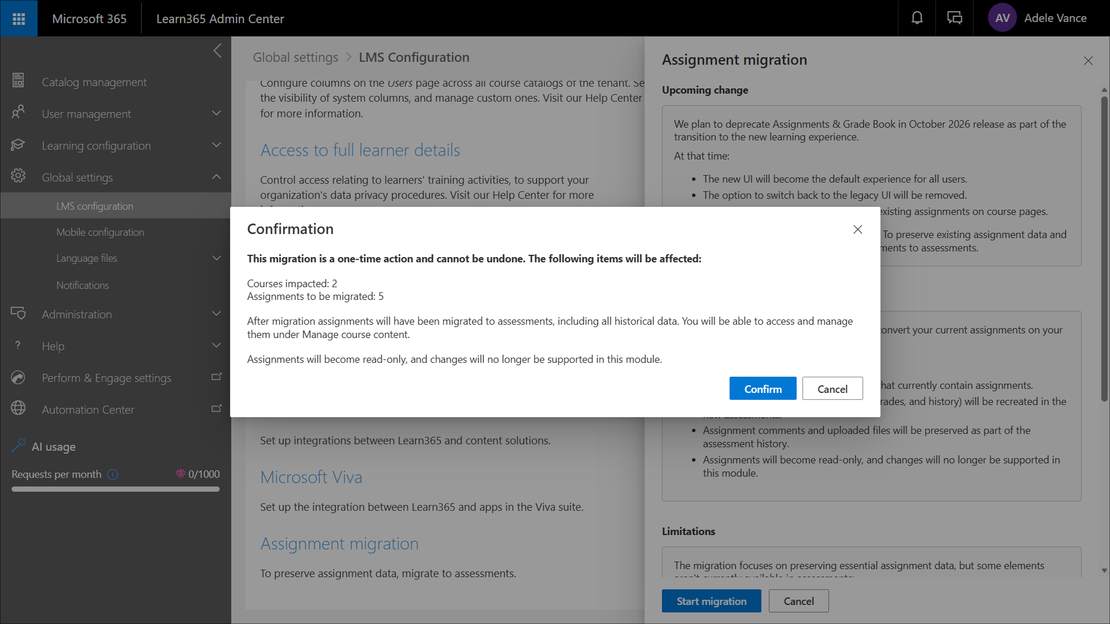Image resolution: width=1110 pixels, height=624 pixels.
Task: Open Access to full learner details link
Action: point(360,150)
